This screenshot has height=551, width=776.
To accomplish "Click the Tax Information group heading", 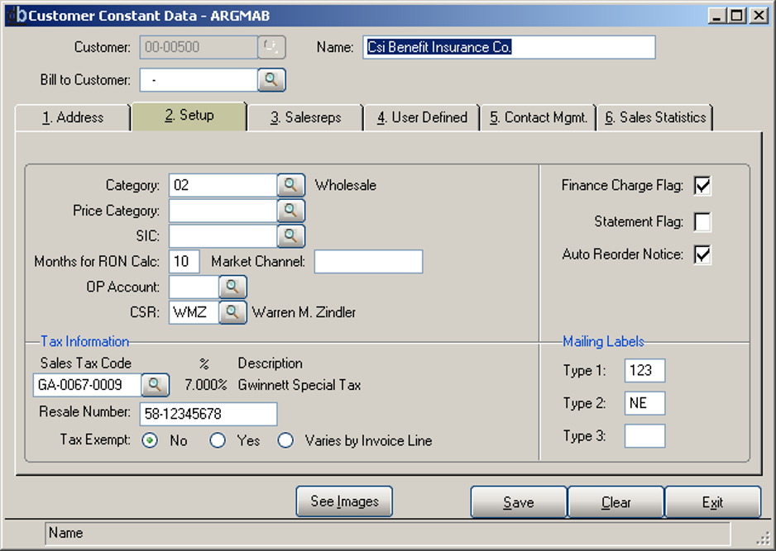I will click(84, 341).
